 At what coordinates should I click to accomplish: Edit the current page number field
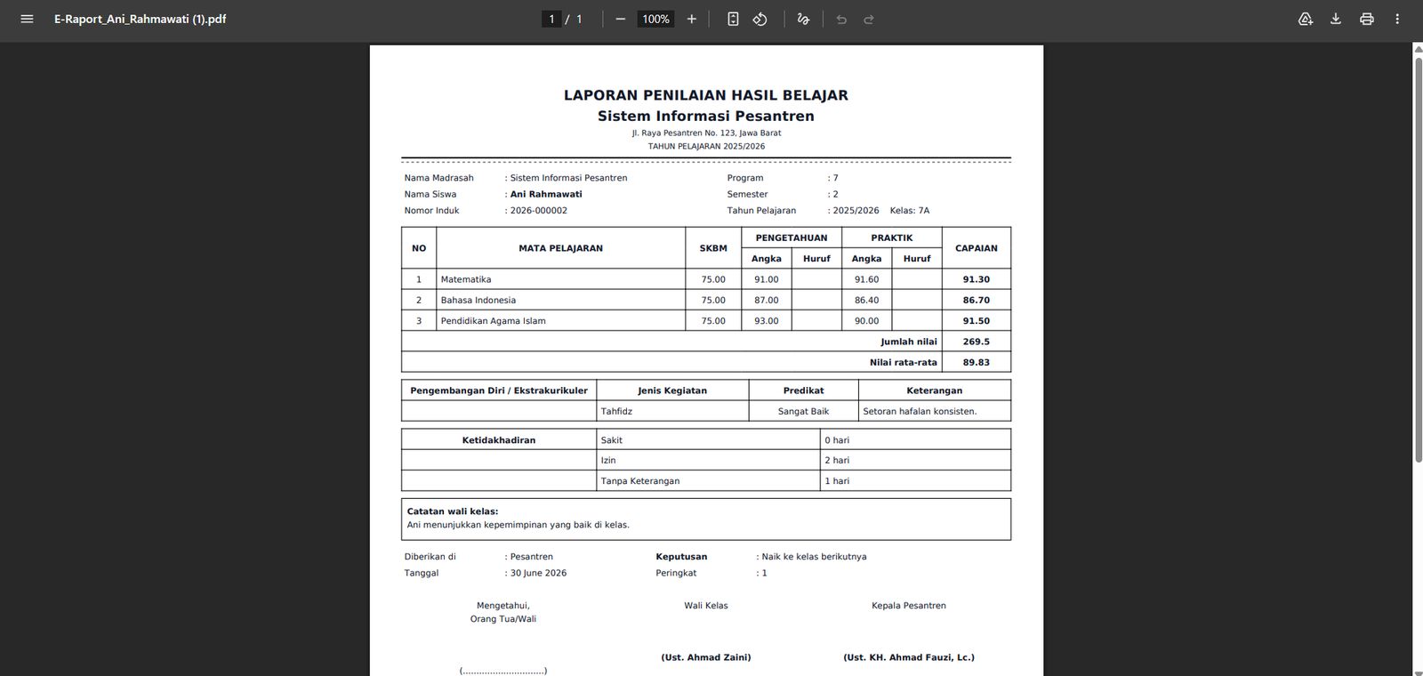(x=551, y=19)
